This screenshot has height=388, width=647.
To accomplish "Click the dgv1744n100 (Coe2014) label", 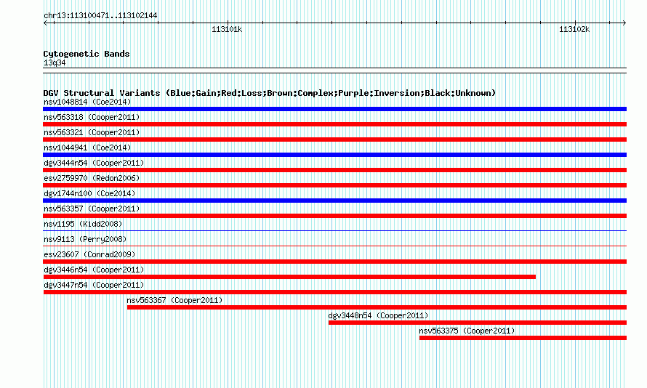I will [89, 193].
